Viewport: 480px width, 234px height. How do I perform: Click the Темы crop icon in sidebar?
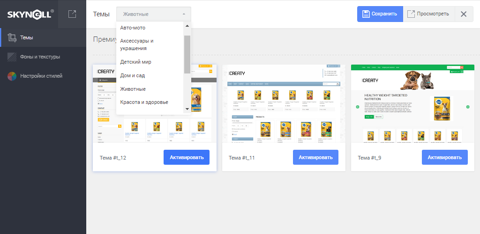12,37
